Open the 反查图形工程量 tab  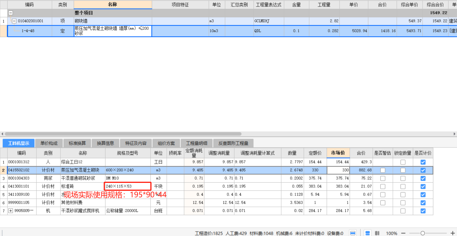[x=233, y=143]
